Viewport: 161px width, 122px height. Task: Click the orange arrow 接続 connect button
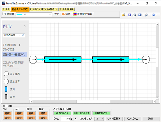66,14
